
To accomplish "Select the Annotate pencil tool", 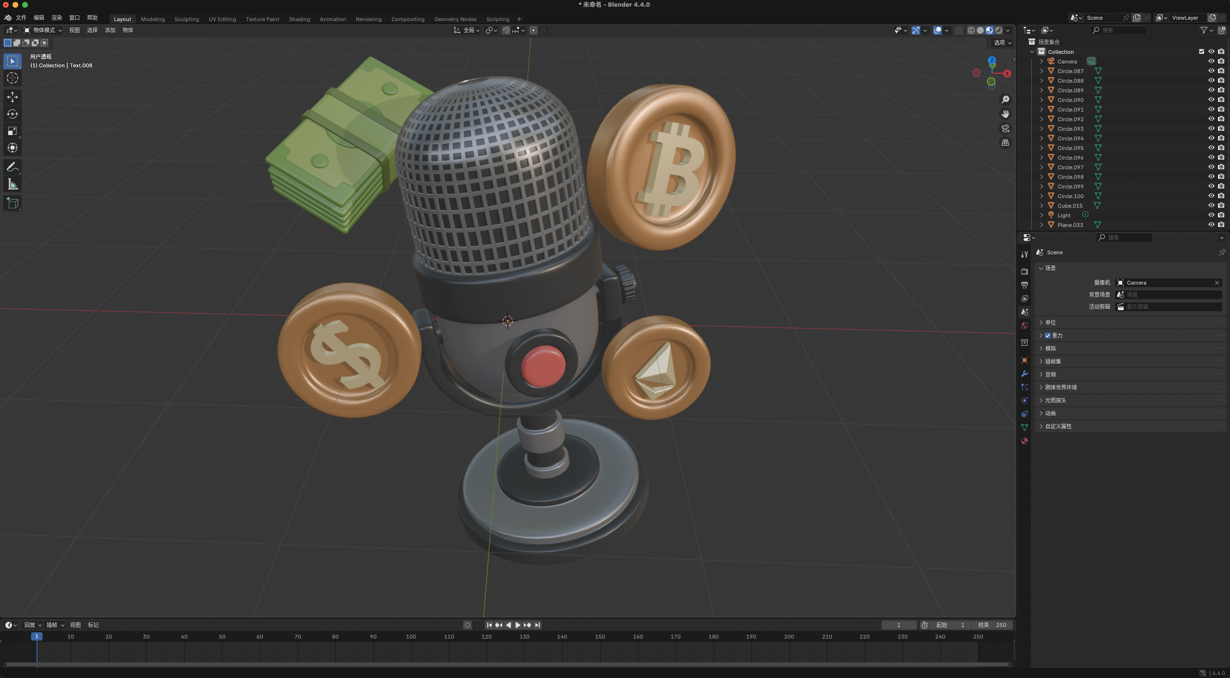I will tap(13, 167).
